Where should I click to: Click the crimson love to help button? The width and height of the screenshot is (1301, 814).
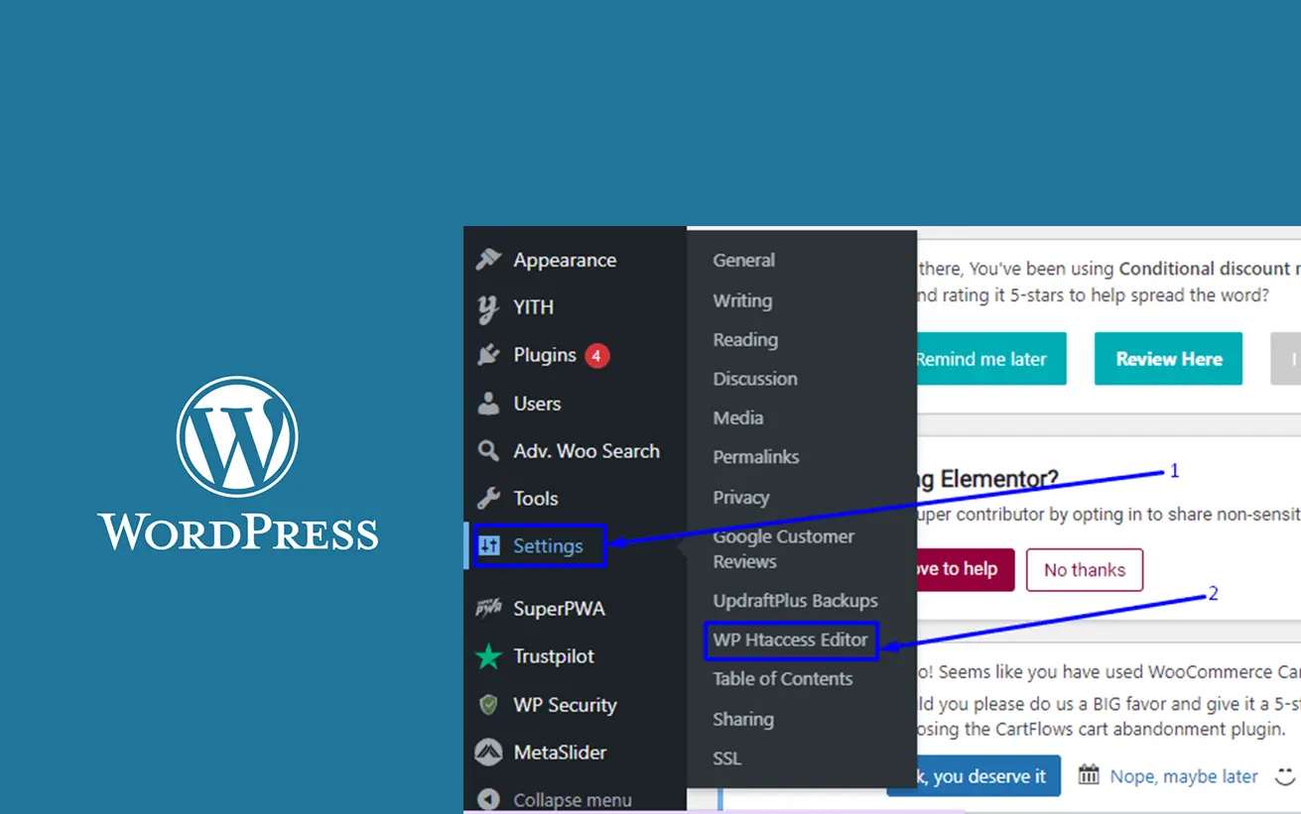click(x=966, y=569)
